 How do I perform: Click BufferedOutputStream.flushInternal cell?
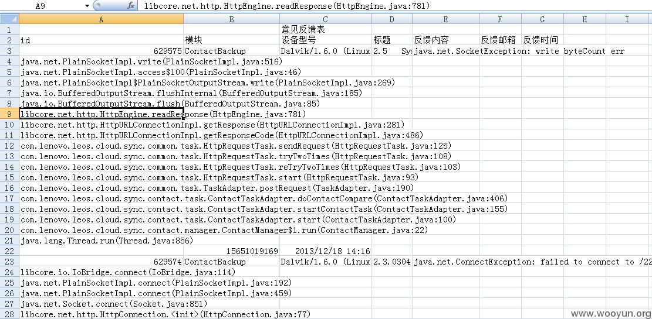click(x=101, y=93)
